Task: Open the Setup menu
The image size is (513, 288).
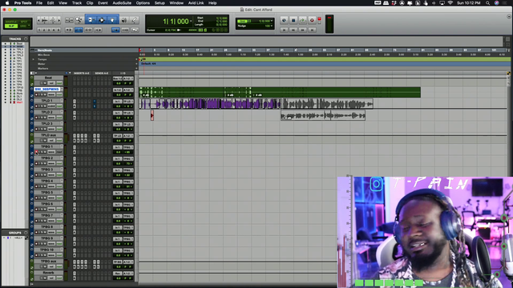Action: (160, 3)
